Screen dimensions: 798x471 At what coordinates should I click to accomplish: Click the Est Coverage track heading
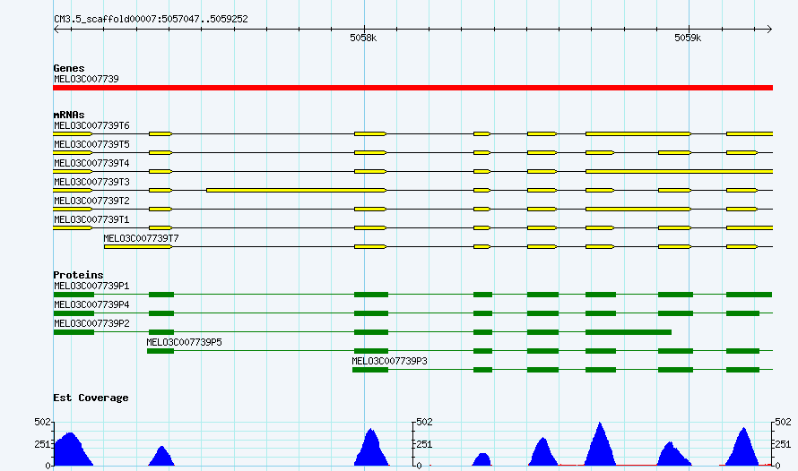pyautogui.click(x=91, y=398)
